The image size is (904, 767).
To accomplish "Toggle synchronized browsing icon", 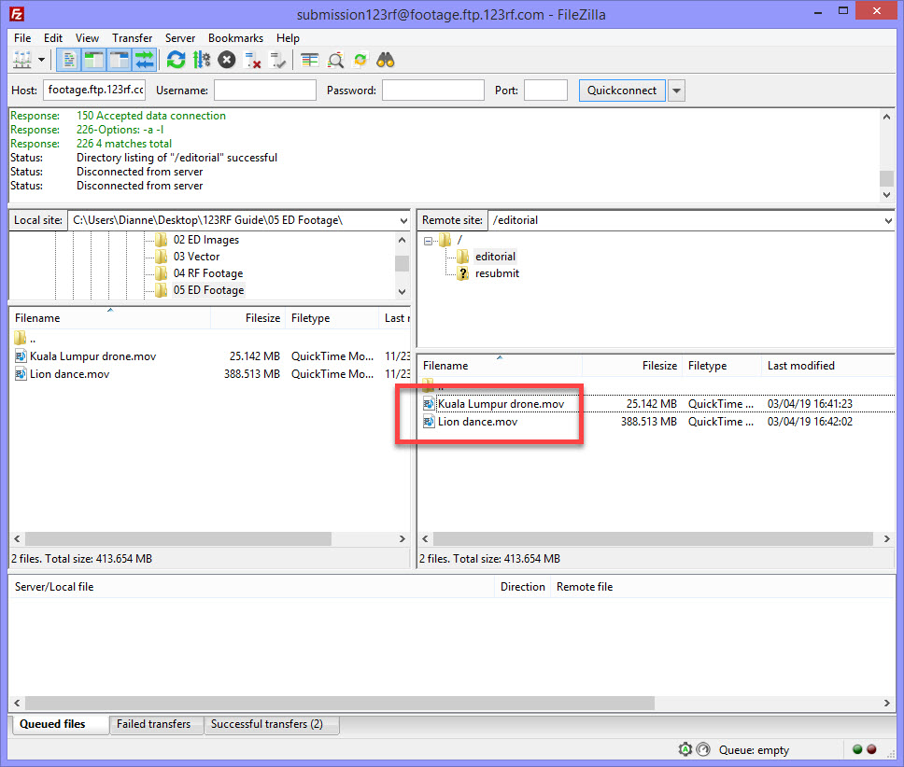I will 360,60.
